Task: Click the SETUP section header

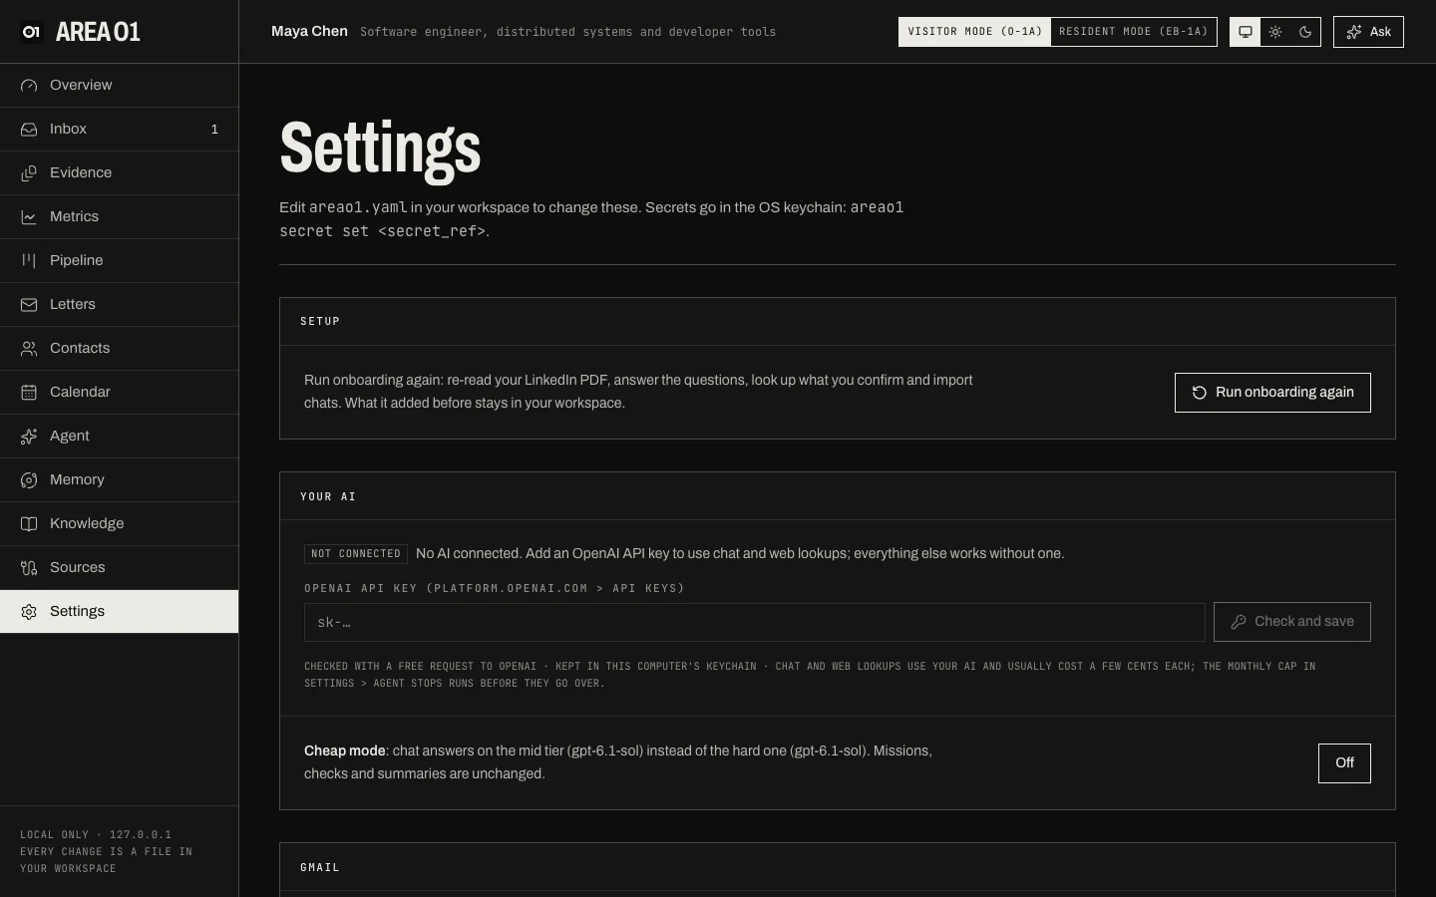Action: 320,322
